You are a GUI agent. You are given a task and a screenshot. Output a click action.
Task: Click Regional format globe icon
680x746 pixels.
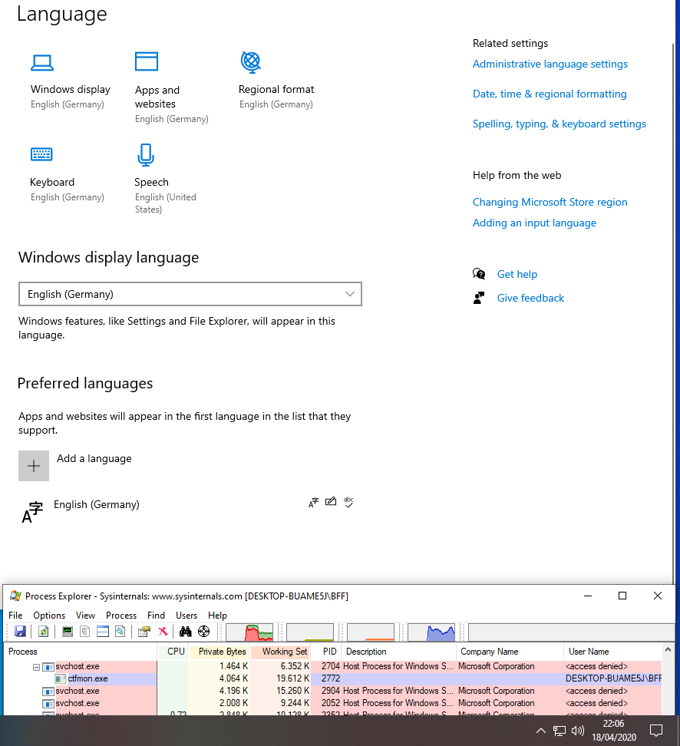251,62
